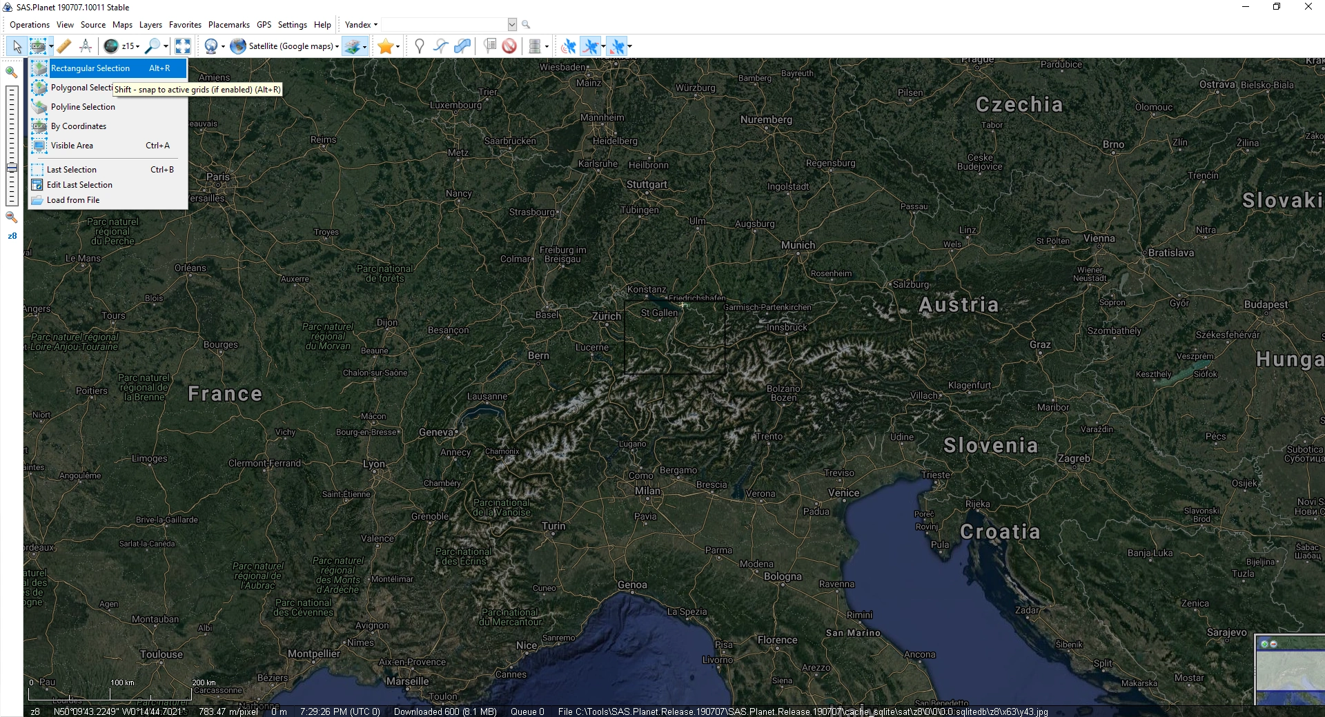This screenshot has height=717, width=1325.
Task: Choose Last Selection menu entry
Action: pyautogui.click(x=108, y=170)
